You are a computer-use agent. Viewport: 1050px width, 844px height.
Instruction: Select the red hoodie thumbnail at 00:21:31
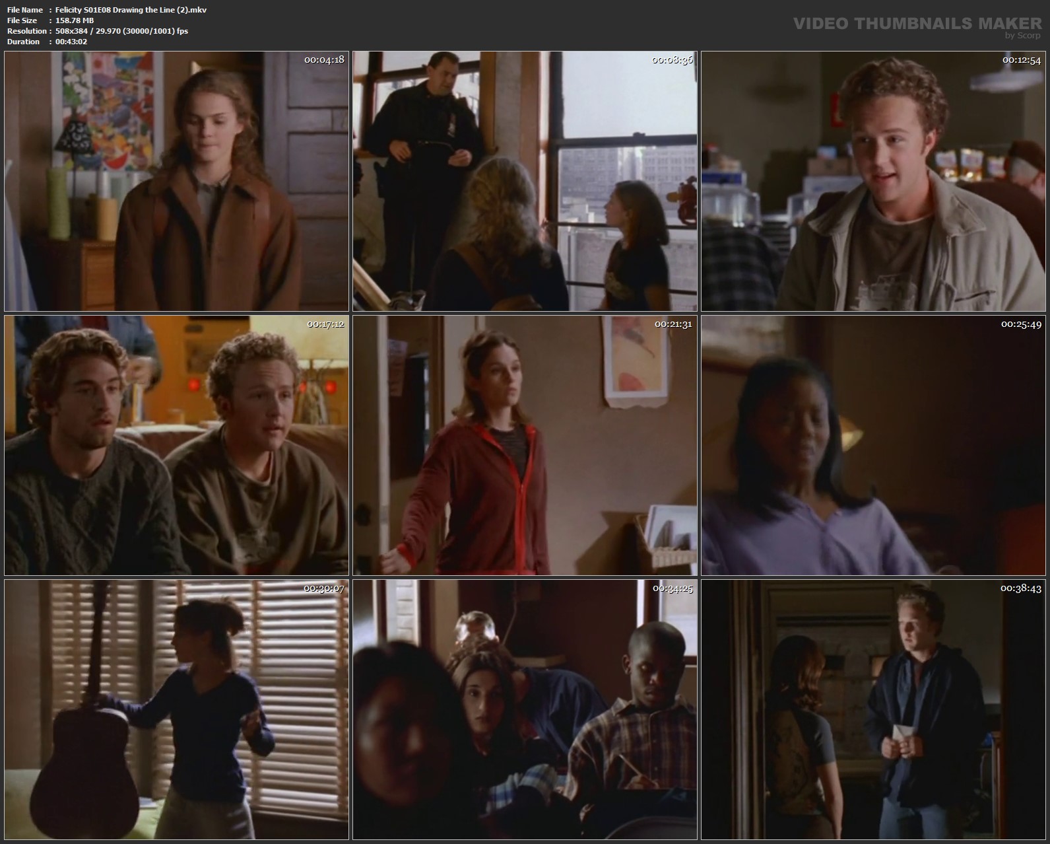coord(525,446)
